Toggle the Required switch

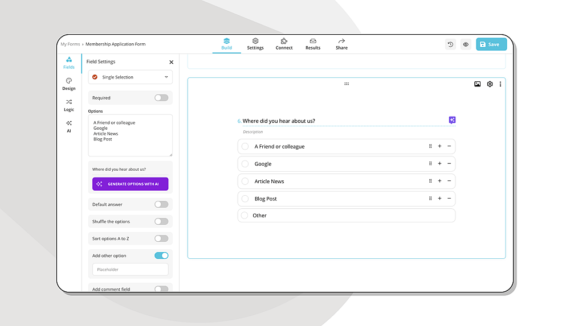point(161,98)
